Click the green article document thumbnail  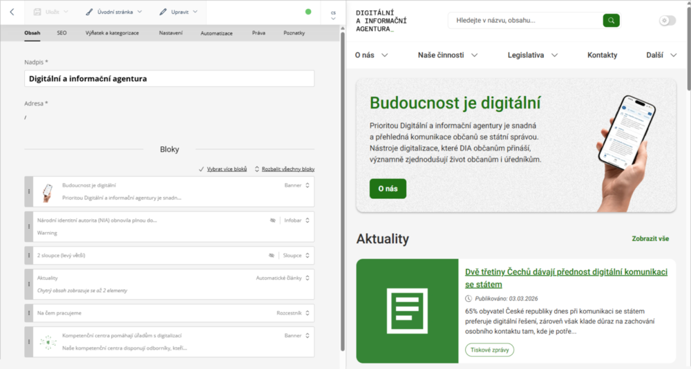(407, 310)
